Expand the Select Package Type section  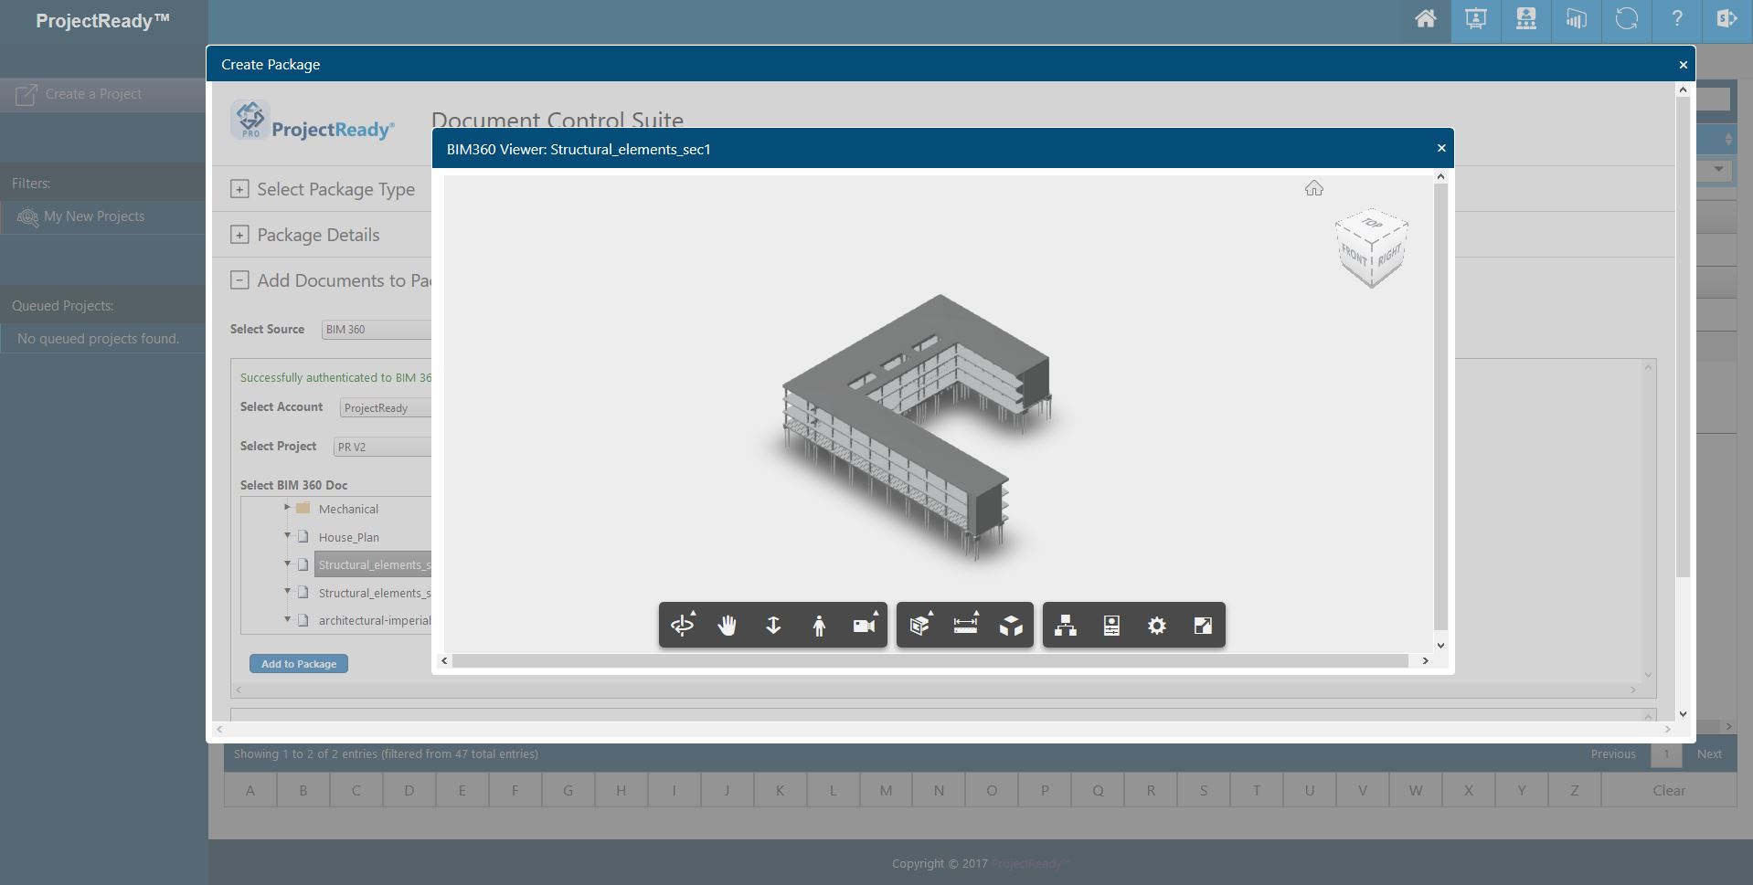pyautogui.click(x=239, y=189)
